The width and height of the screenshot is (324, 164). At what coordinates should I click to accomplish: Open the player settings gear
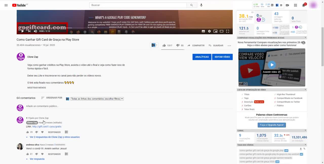209,31
